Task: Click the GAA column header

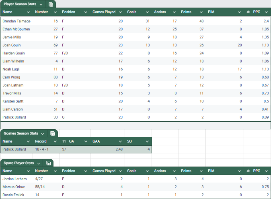Action: coord(96,141)
